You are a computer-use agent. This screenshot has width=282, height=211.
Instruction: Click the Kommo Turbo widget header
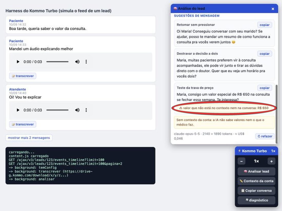coord(256,151)
